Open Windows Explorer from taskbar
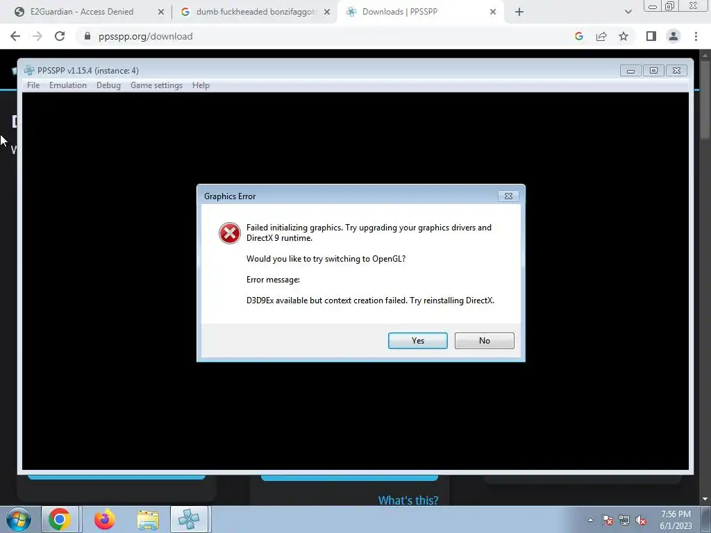Viewport: 711px width, 533px height. tap(148, 520)
